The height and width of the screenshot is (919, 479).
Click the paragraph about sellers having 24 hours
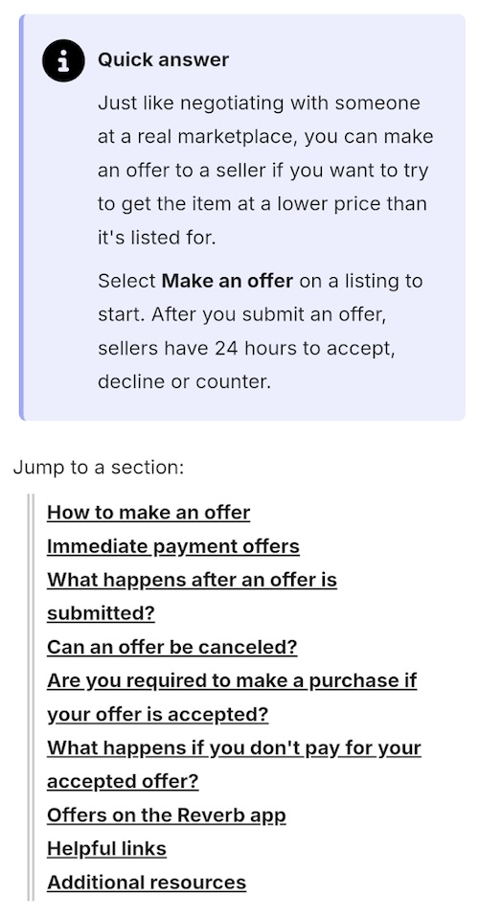(x=260, y=332)
